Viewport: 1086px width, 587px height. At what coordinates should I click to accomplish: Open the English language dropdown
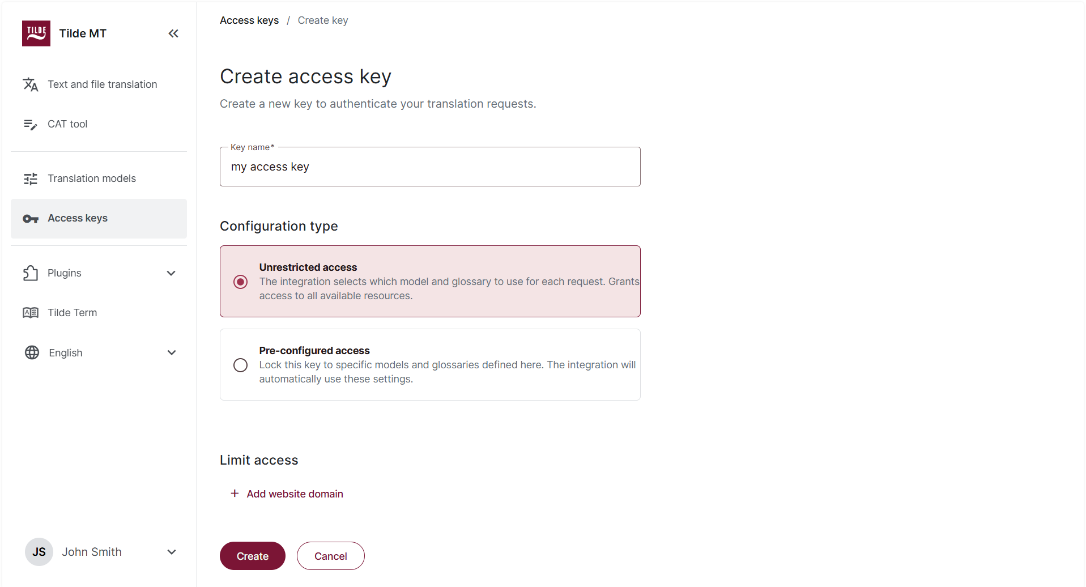(x=171, y=352)
